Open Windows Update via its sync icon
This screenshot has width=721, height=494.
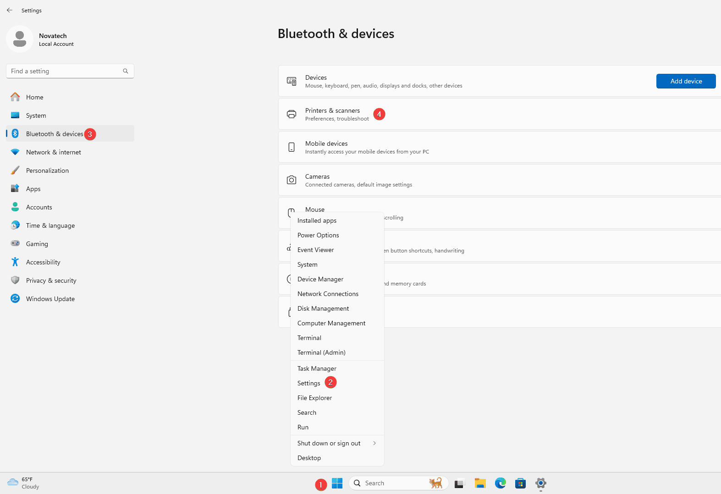15,299
